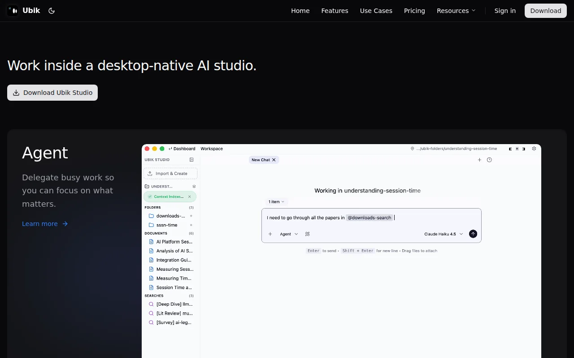Click Download Ubik Studio button
The height and width of the screenshot is (358, 574).
tap(52, 93)
